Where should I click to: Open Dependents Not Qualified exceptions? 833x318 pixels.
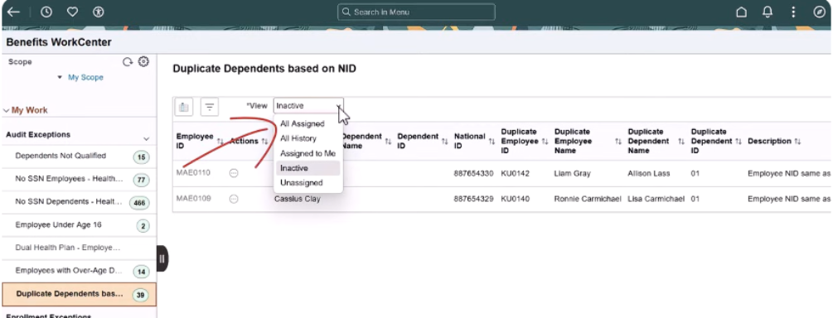80,156
